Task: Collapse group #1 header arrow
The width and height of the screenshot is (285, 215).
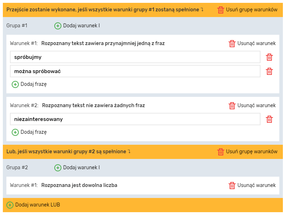Action: (202, 10)
